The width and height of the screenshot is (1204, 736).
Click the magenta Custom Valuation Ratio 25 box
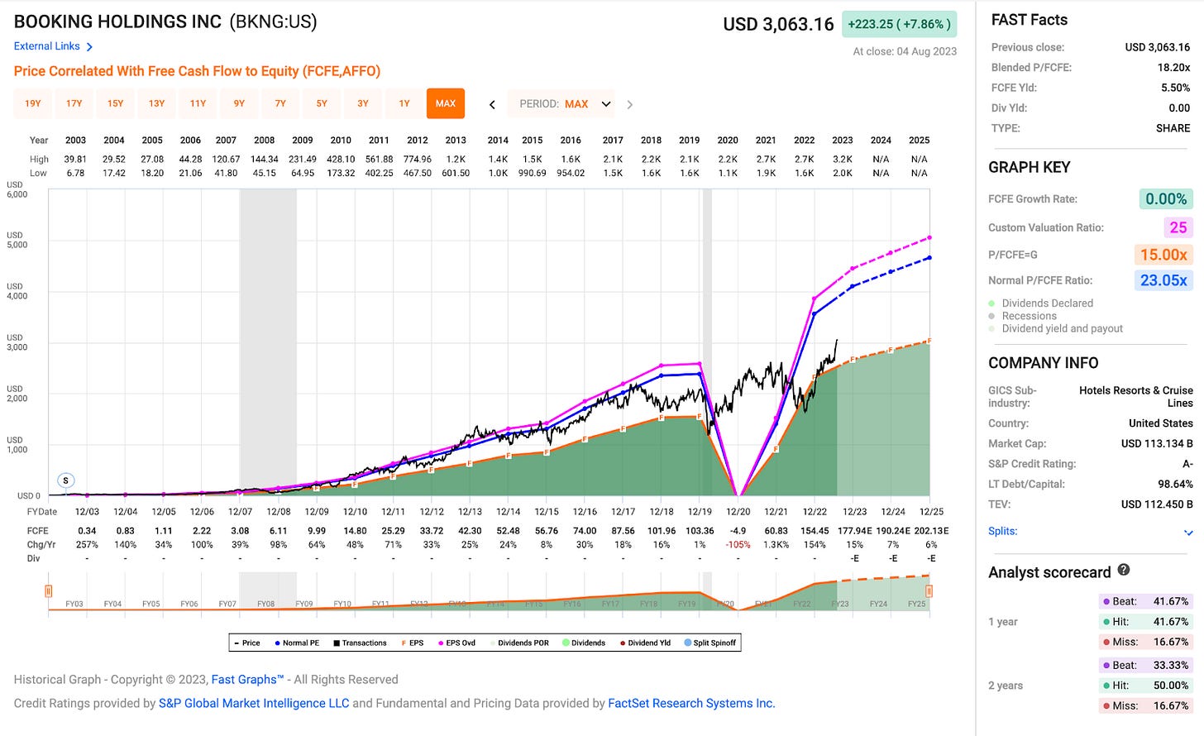point(1178,227)
